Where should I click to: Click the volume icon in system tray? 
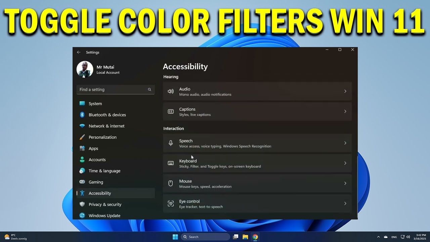coord(408,237)
